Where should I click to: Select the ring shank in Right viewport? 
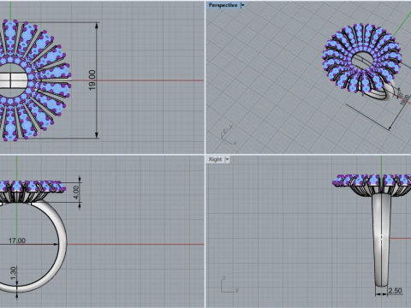pos(382,240)
